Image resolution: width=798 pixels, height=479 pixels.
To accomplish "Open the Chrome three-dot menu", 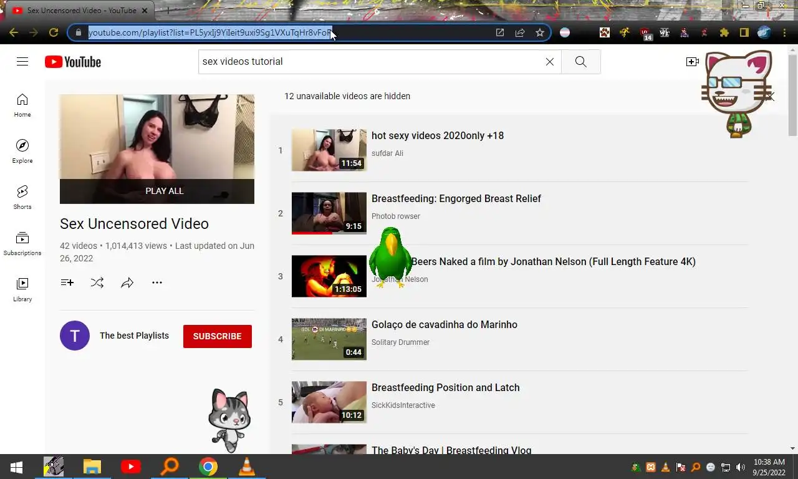I will [784, 32].
